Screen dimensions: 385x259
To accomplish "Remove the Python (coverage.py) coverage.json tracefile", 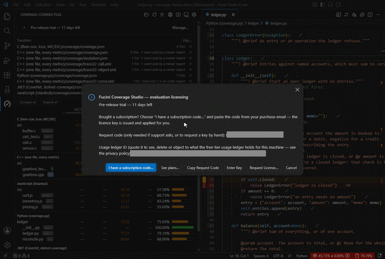I will pos(191,75).
